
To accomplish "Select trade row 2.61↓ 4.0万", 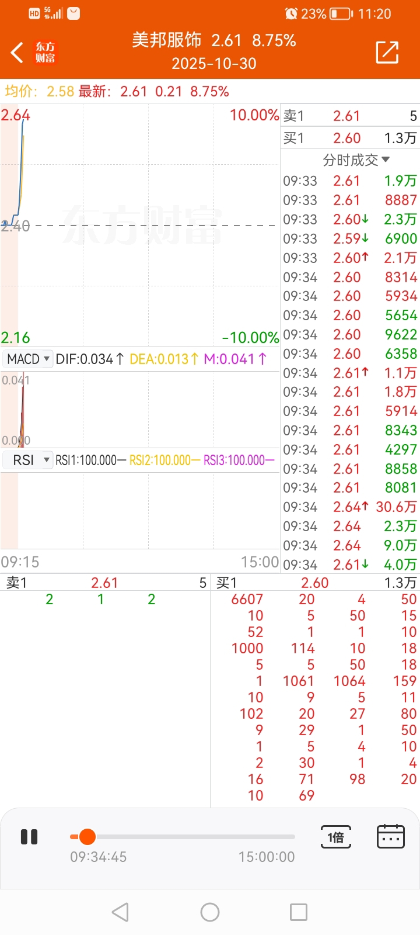I will pyautogui.click(x=350, y=565).
